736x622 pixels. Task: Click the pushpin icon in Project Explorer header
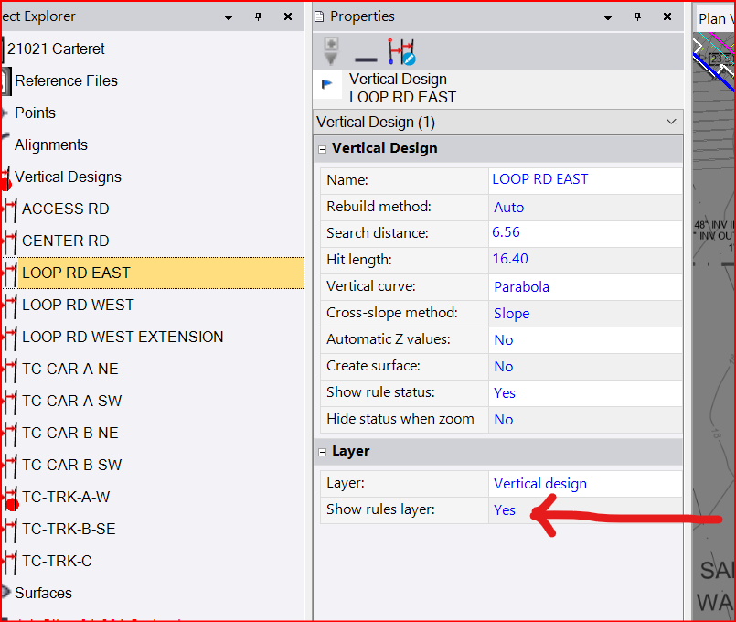(x=258, y=16)
